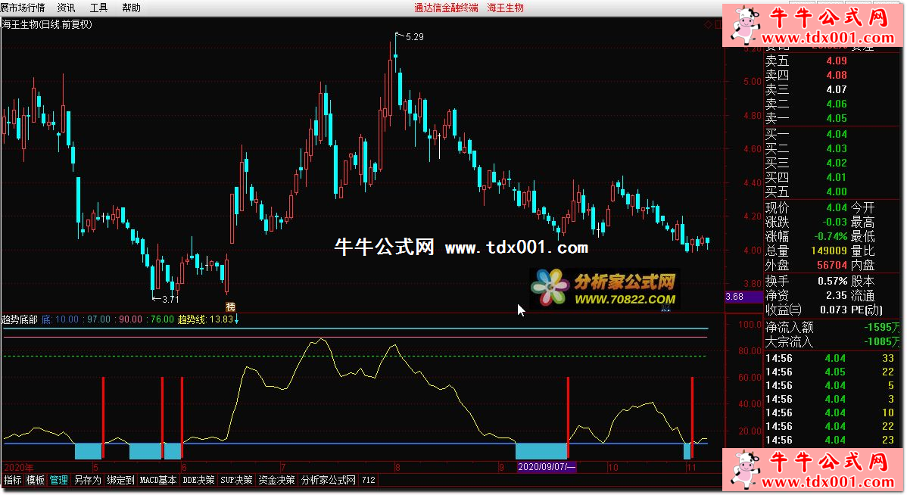Switch to the DDE决策 indicator tab
Image resolution: width=907 pixels, height=495 pixels.
click(198, 480)
